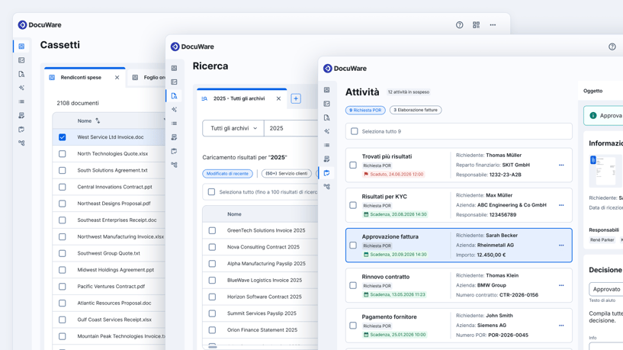The width and height of the screenshot is (623, 350).
Task: Click Approva button in detail panel
Action: tap(603, 116)
